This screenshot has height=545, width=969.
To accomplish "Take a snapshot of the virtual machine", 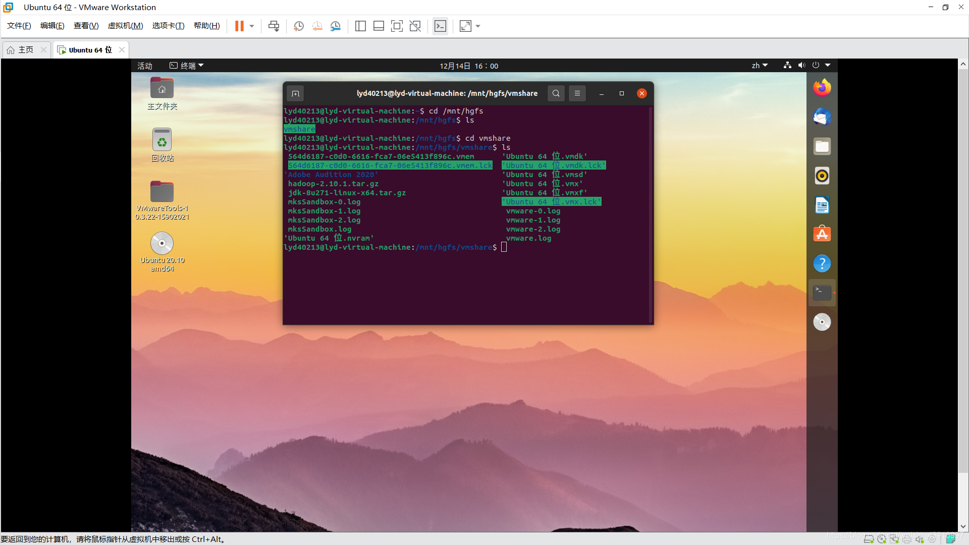I will 299,26.
